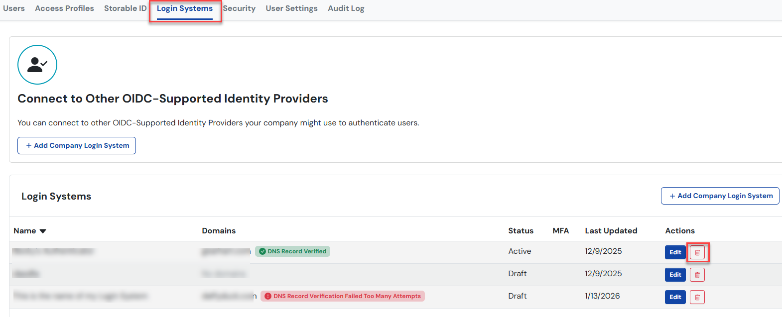Open the Security tab

(x=239, y=8)
